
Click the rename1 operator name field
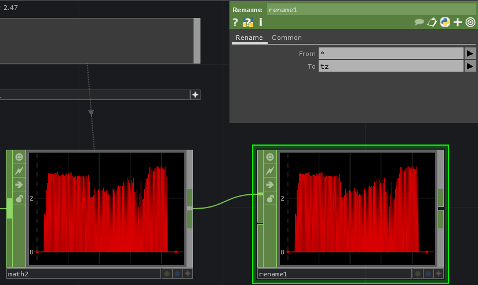pyautogui.click(x=371, y=10)
